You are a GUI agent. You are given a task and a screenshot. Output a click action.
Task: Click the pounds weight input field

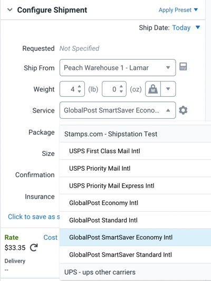point(72,89)
